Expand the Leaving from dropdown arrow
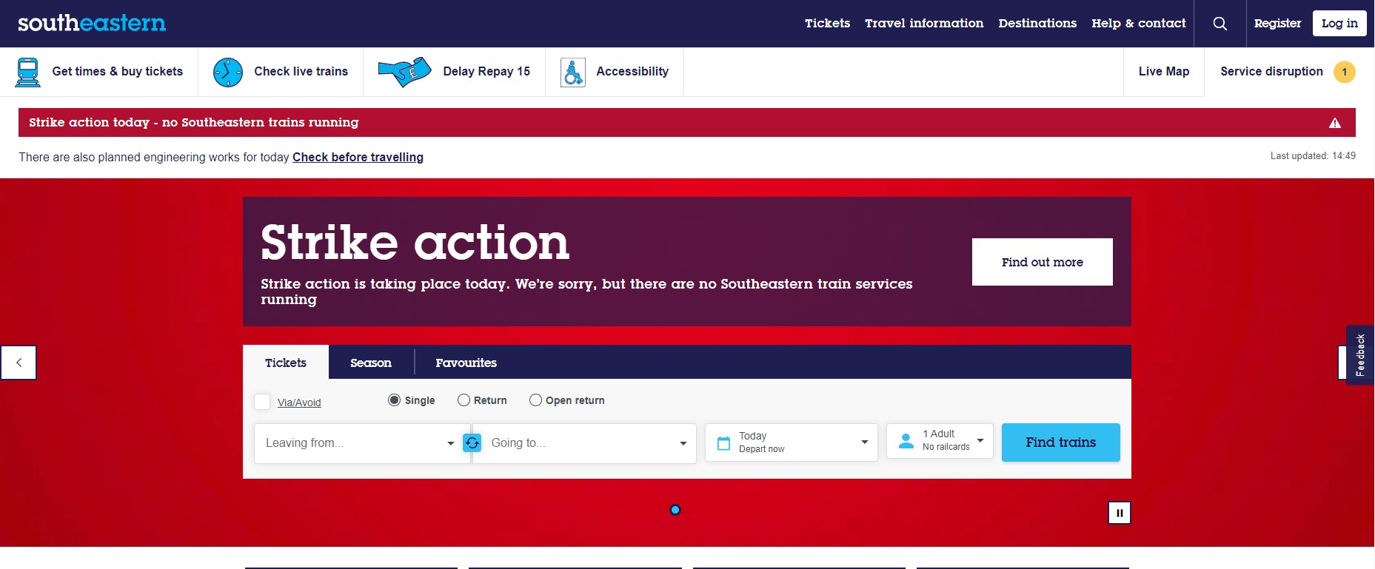Image resolution: width=1375 pixels, height=569 pixels. coord(450,443)
